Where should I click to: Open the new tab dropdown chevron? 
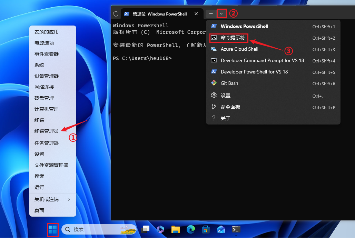point(221,13)
